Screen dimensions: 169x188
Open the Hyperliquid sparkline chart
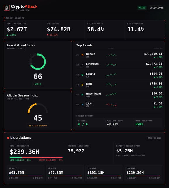111,95
